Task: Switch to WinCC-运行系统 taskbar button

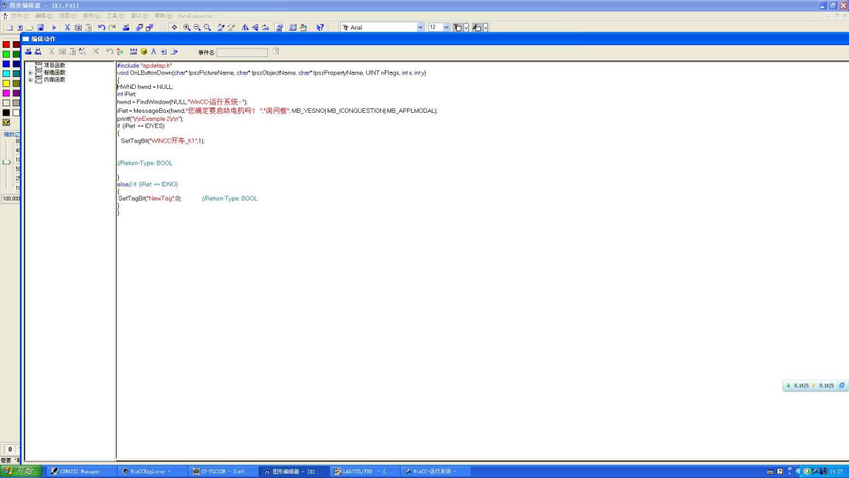Action: click(x=434, y=471)
